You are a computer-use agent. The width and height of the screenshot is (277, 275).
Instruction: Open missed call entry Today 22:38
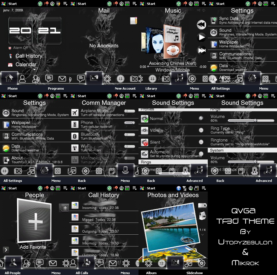104,217
